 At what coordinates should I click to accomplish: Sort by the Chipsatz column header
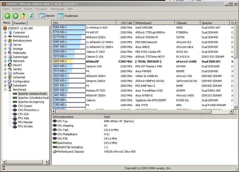(x=187, y=23)
